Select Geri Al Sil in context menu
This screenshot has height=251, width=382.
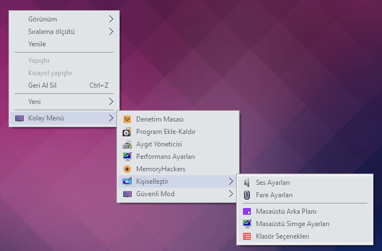coord(64,85)
